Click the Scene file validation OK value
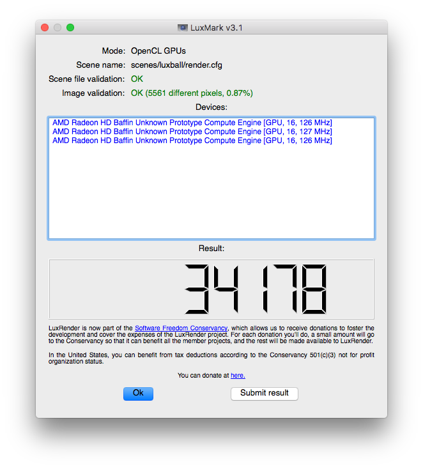This screenshot has height=469, width=423. (x=137, y=79)
